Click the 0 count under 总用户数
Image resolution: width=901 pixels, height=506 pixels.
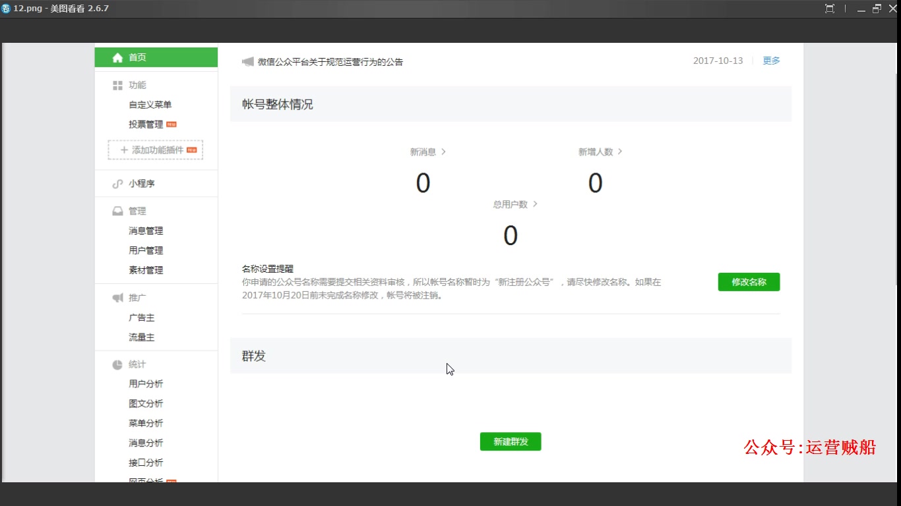[511, 236]
